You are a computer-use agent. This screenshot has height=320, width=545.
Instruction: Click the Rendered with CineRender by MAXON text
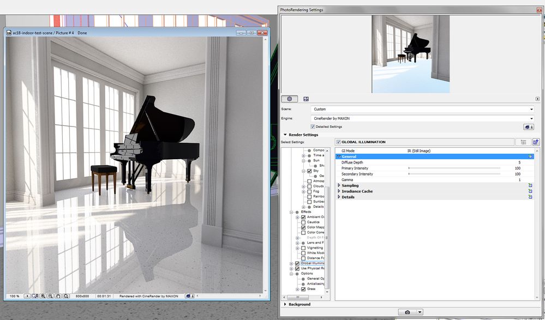(x=148, y=296)
